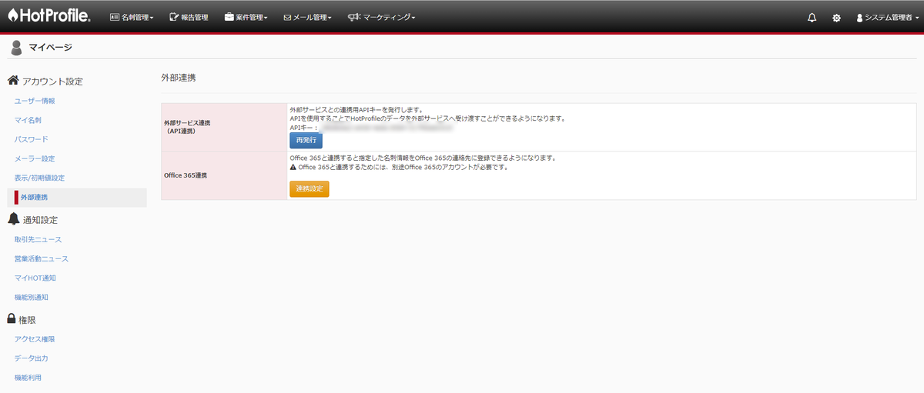
Task: Click the 再発行 button for API key
Action: [306, 140]
